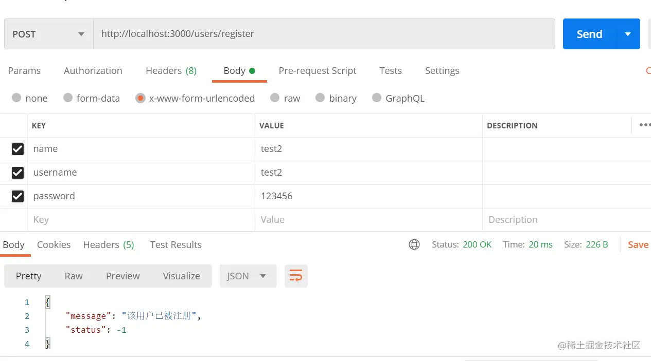Click the key cell 'username'
651x361 pixels.
[142, 173]
